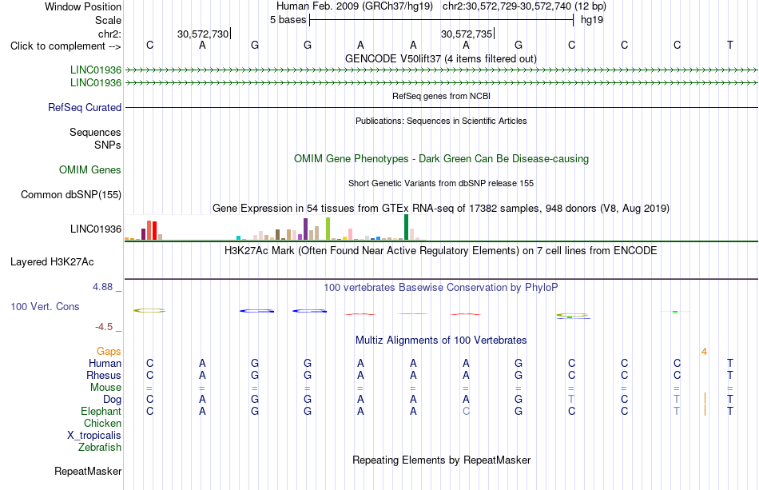Click the T base in the complement sequence row
Image resolution: width=759 pixels, height=490 pixels.
tap(730, 45)
